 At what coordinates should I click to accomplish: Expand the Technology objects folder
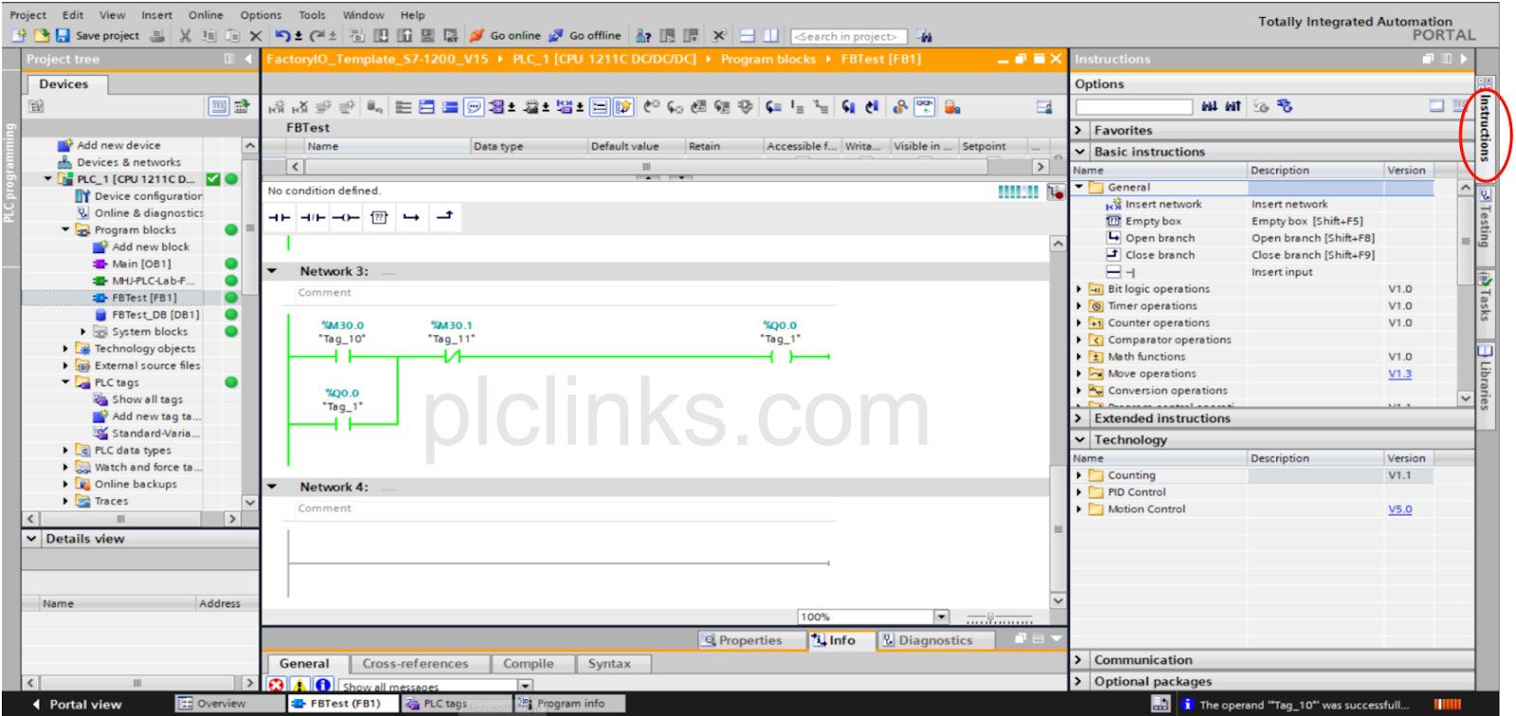click(x=65, y=349)
